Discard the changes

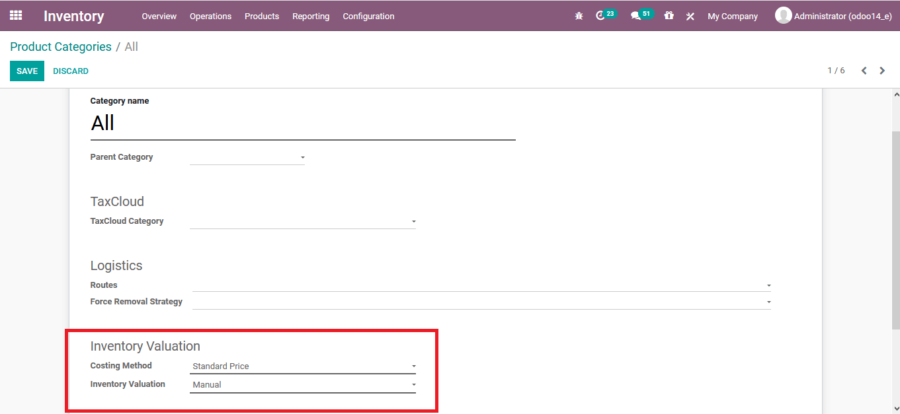pyautogui.click(x=71, y=71)
